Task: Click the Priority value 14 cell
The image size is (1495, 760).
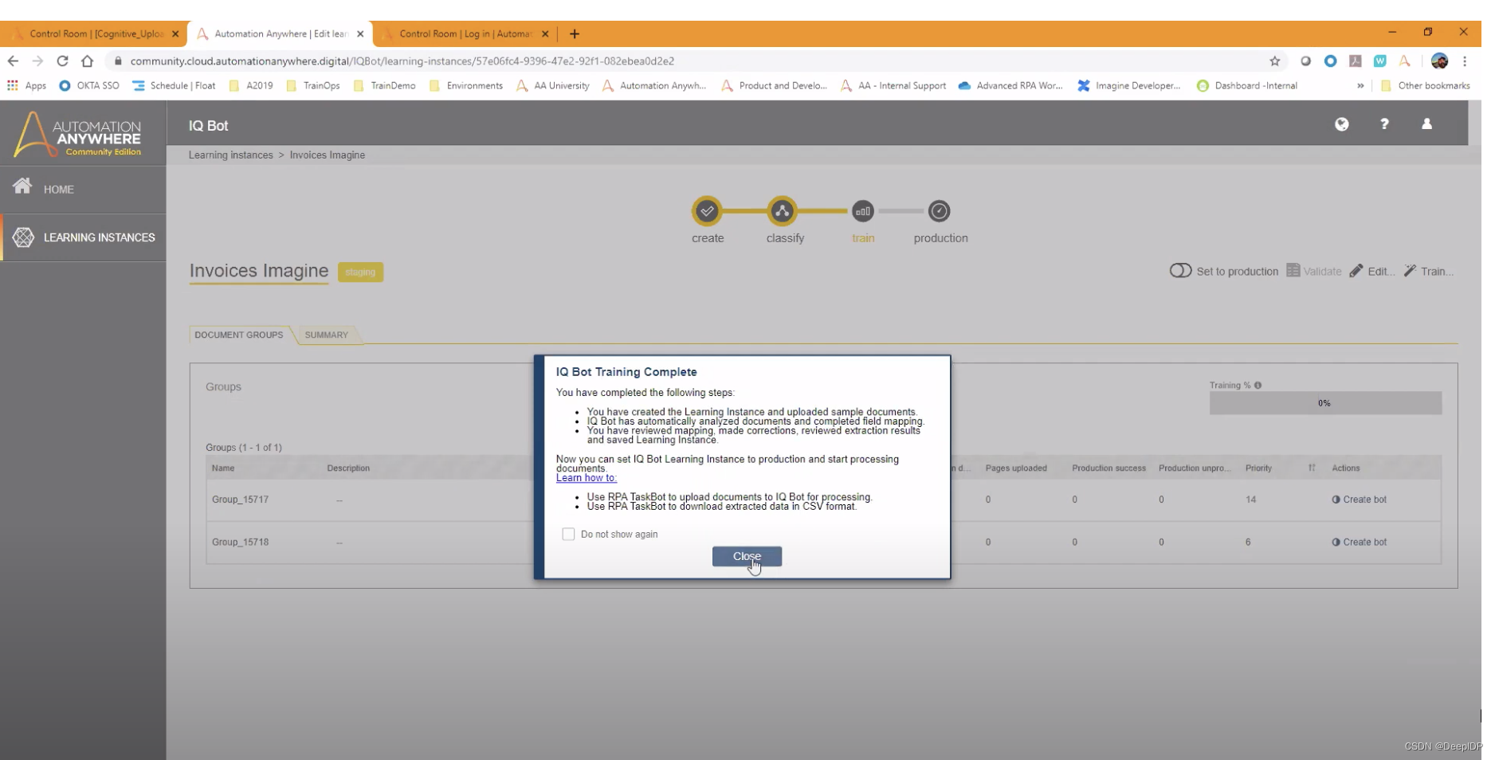Action: [x=1251, y=499]
